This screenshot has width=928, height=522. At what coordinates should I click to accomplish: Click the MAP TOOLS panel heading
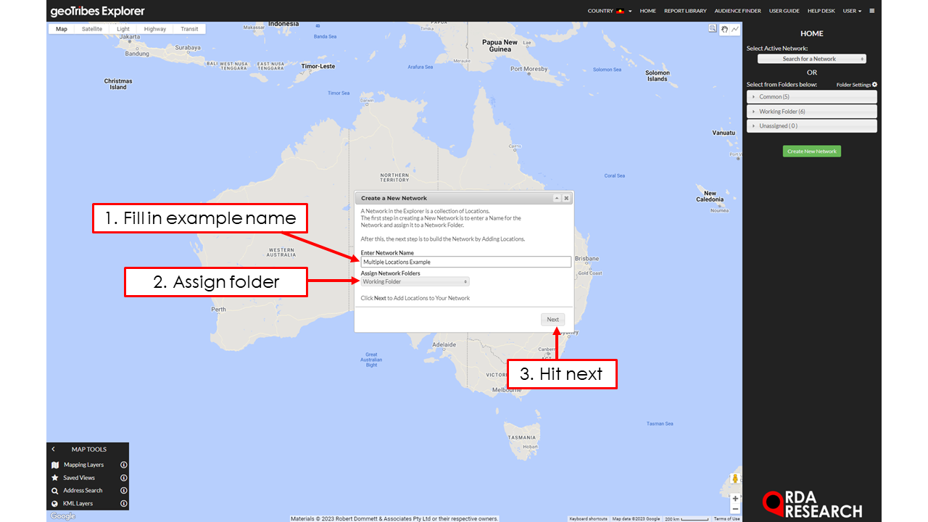click(x=88, y=449)
